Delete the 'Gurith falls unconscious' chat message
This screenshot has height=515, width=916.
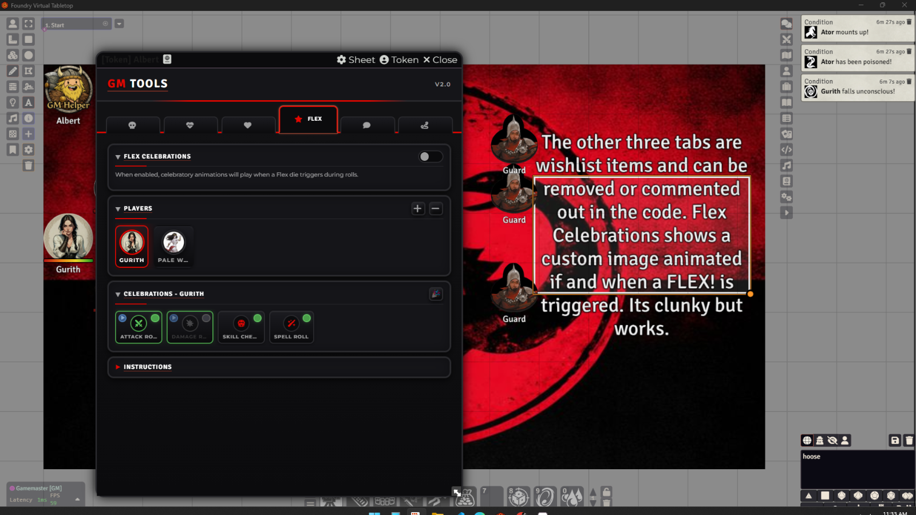[909, 81]
